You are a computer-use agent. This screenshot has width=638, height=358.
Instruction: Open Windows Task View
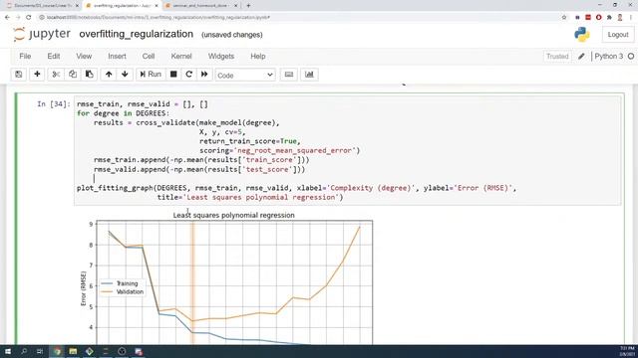tap(40, 351)
